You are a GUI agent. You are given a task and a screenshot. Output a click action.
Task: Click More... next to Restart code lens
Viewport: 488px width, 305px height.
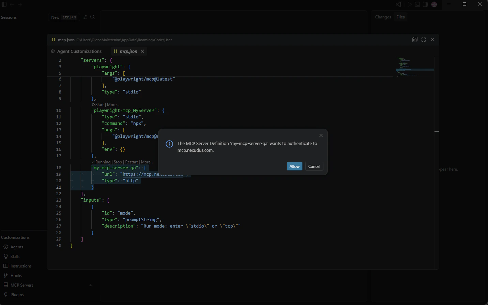point(147,162)
